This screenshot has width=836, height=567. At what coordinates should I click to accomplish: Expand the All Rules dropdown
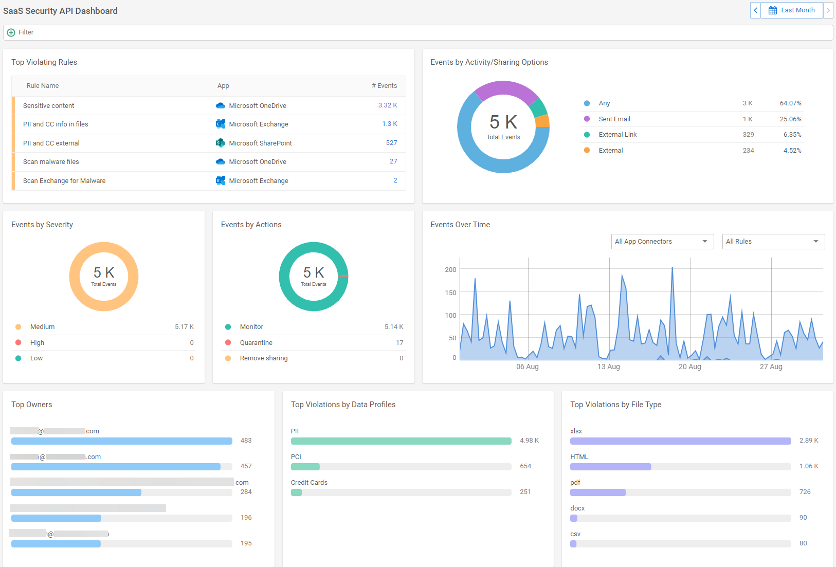click(x=773, y=241)
